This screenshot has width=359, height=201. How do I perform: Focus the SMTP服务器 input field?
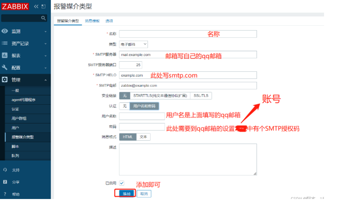pyautogui.click(x=188, y=55)
